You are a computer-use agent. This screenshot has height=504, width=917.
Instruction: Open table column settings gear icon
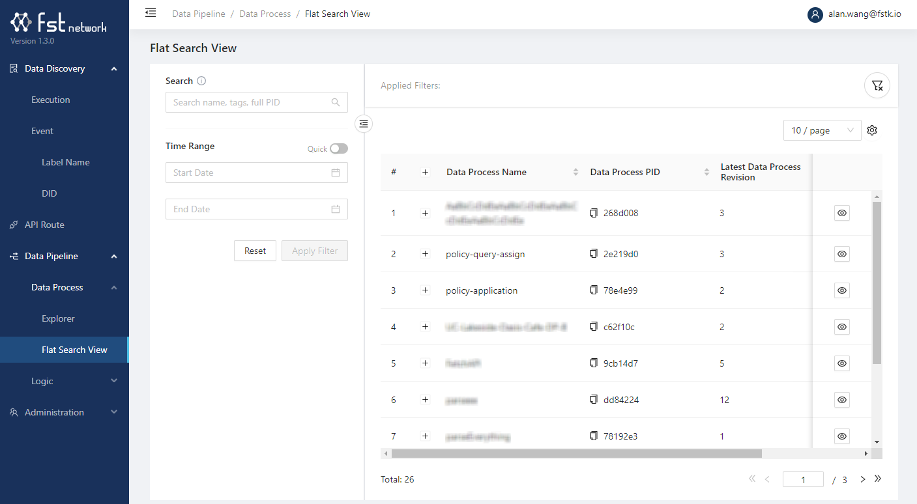[x=872, y=130]
